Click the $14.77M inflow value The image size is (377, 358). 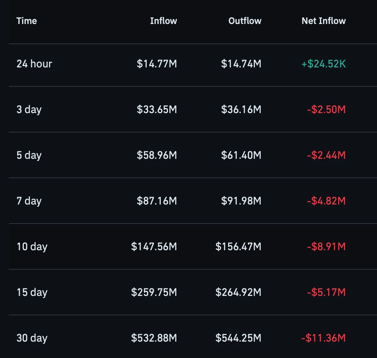tap(157, 64)
